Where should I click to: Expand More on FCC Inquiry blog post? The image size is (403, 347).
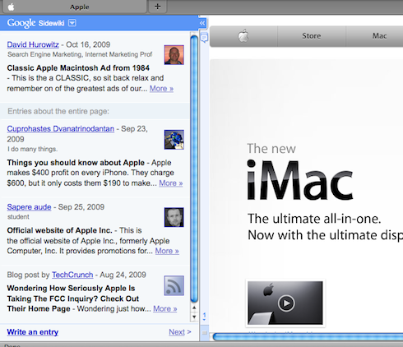(165, 308)
